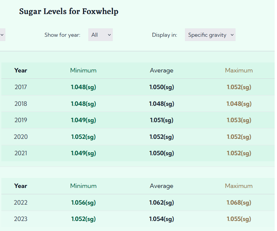
Task: Click the first table's Minimum header
Action: [x=83, y=70]
